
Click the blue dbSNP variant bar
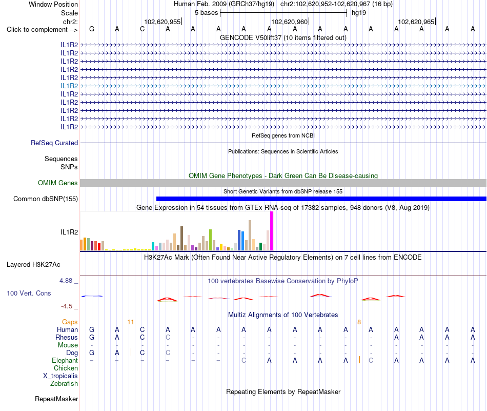[321, 199]
